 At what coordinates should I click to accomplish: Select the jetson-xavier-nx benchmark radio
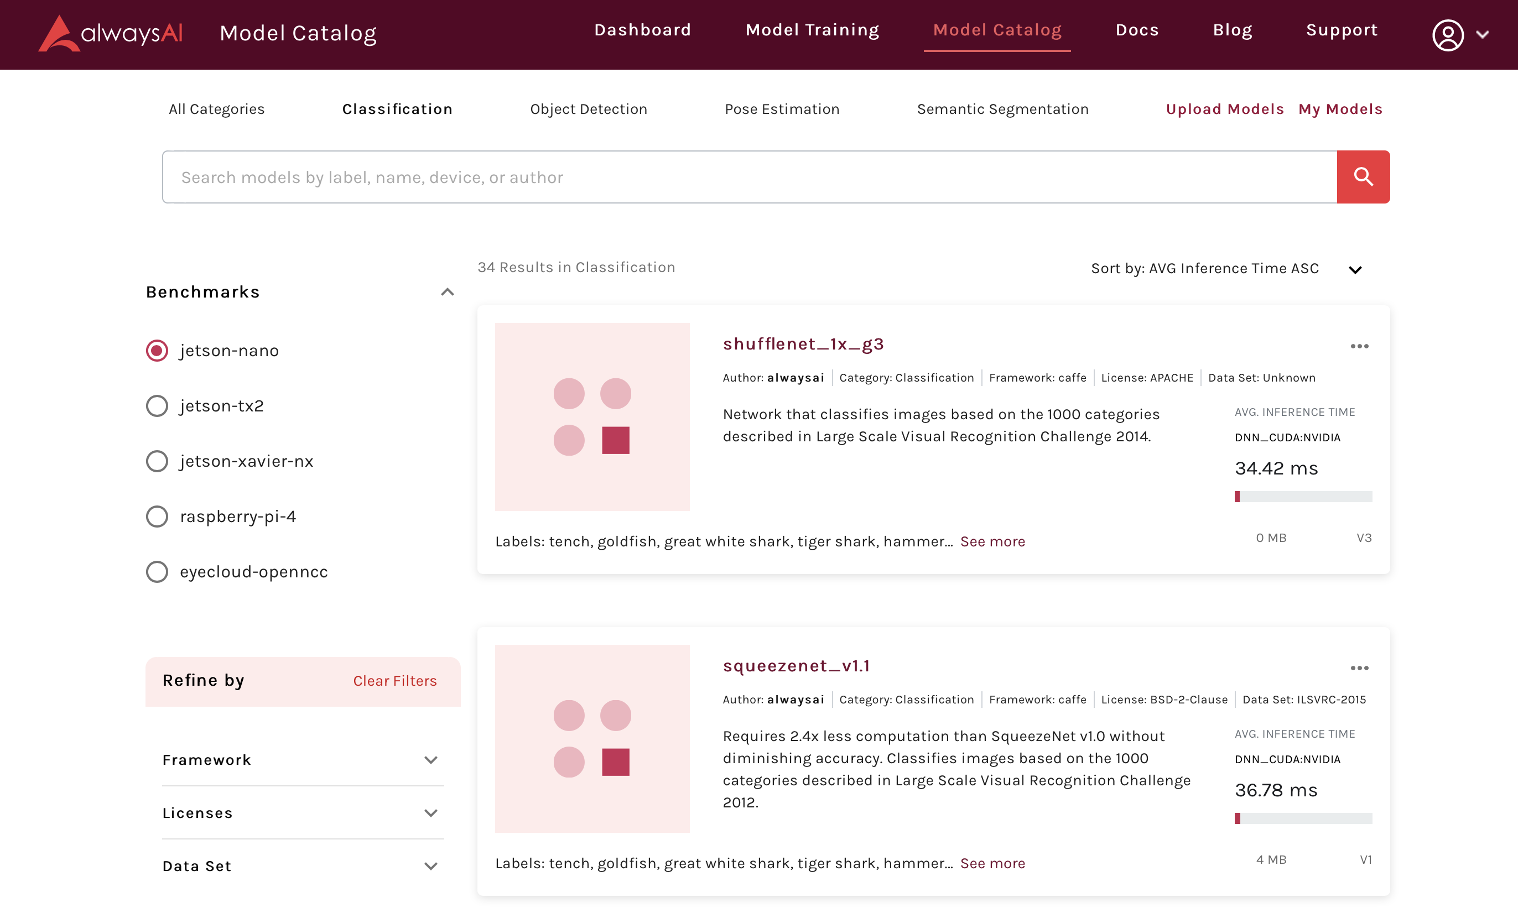pyautogui.click(x=157, y=461)
